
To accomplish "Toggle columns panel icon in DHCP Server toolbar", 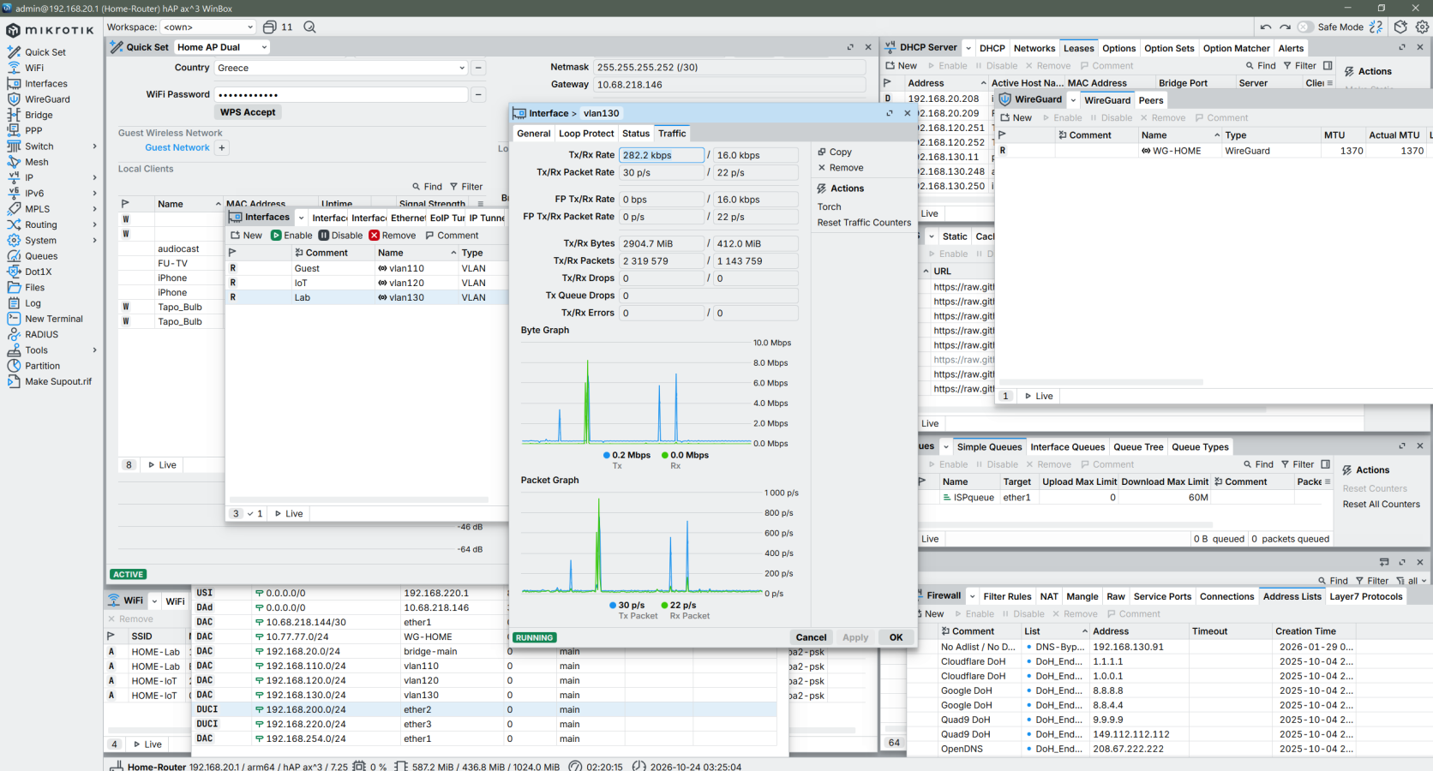I will pos(1328,66).
